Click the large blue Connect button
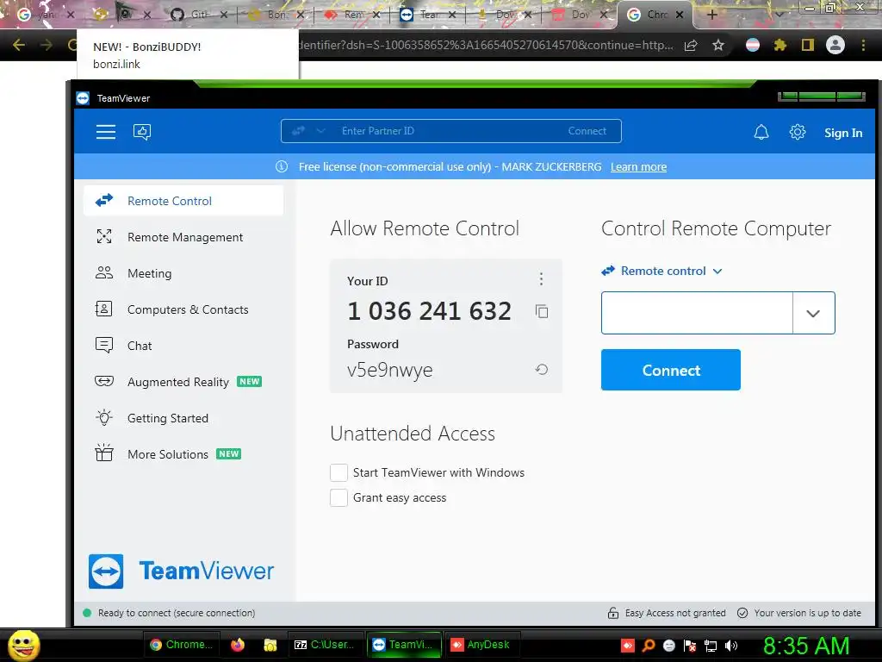The height and width of the screenshot is (662, 882). point(670,370)
